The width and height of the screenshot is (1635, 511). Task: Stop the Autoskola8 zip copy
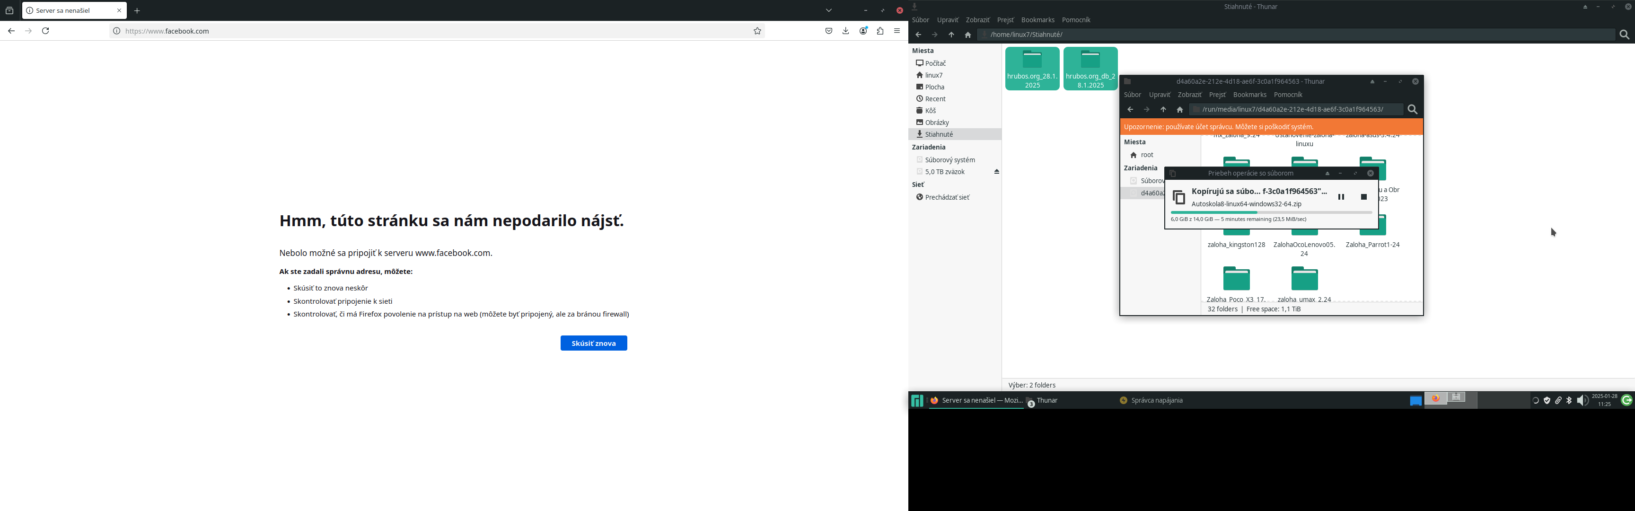point(1363,197)
